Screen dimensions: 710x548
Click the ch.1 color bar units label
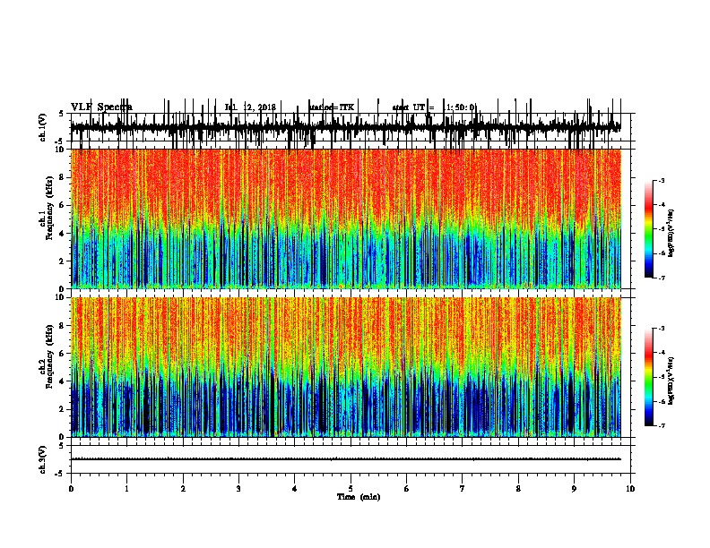pyautogui.click(x=671, y=233)
